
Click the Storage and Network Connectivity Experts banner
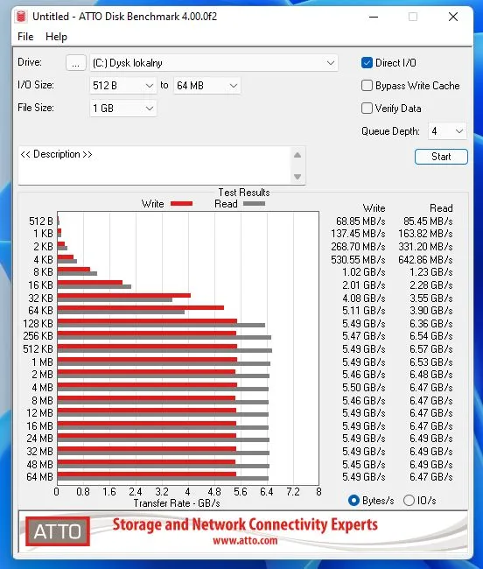click(245, 524)
